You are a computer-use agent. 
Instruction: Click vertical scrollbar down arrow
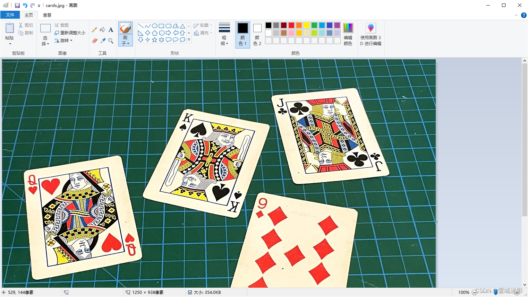(x=525, y=285)
